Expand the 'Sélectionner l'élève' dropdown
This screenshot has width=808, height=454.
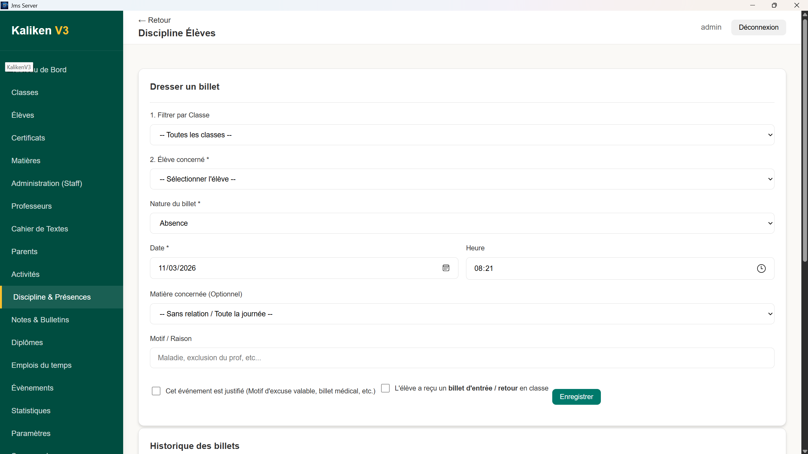tap(462, 179)
